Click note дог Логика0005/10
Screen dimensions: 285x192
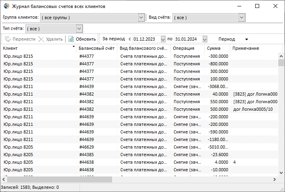click(253, 109)
